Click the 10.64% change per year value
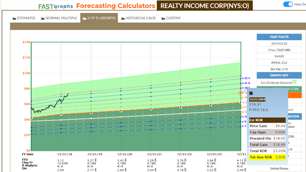This screenshot has width=306, height=172. (63, 163)
